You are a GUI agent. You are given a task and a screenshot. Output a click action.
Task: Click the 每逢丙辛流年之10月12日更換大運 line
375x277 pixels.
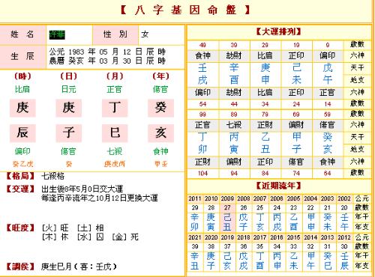[100, 198]
